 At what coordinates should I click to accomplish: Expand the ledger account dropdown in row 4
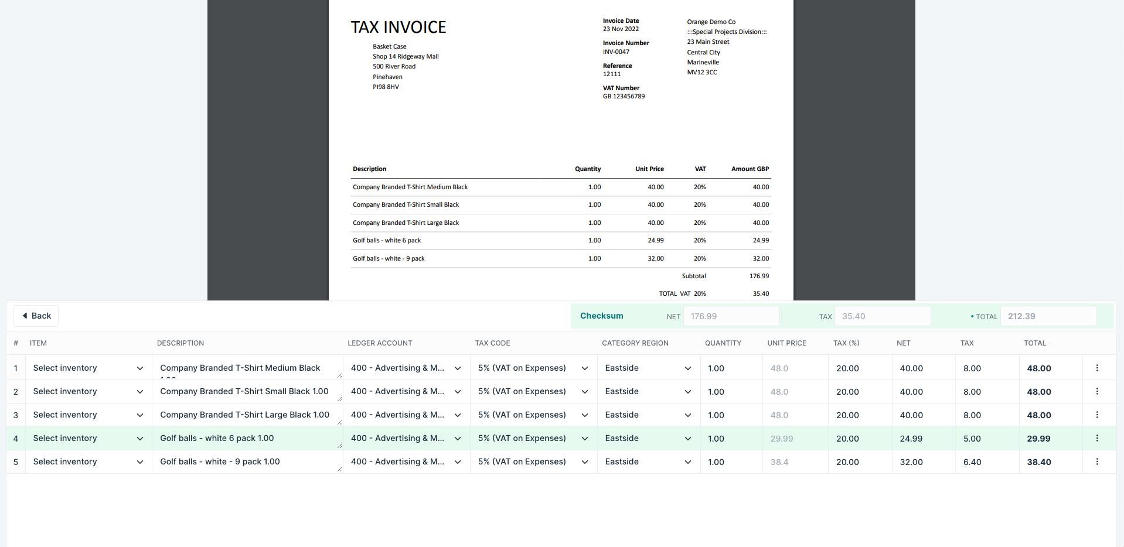(406, 438)
